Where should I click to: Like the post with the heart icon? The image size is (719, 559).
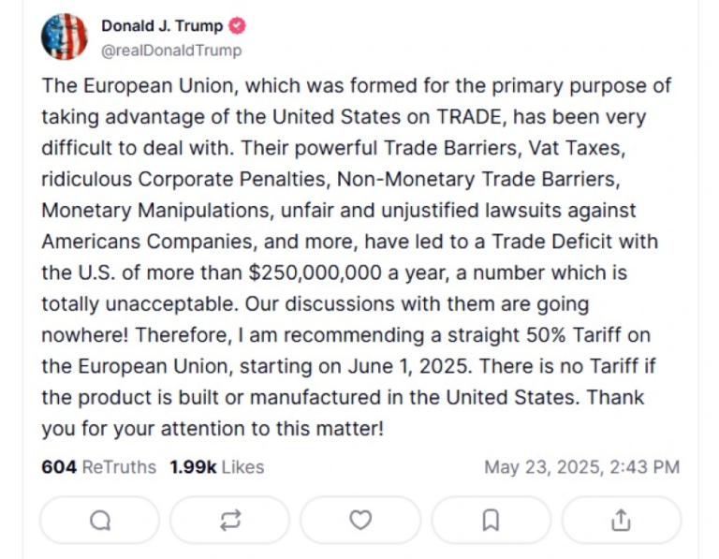(360, 520)
